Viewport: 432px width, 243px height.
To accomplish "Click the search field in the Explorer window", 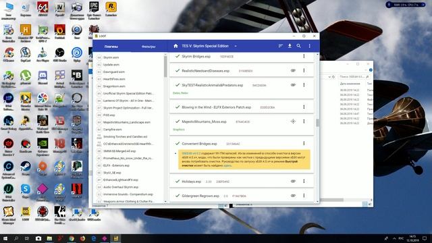I will [354, 76].
